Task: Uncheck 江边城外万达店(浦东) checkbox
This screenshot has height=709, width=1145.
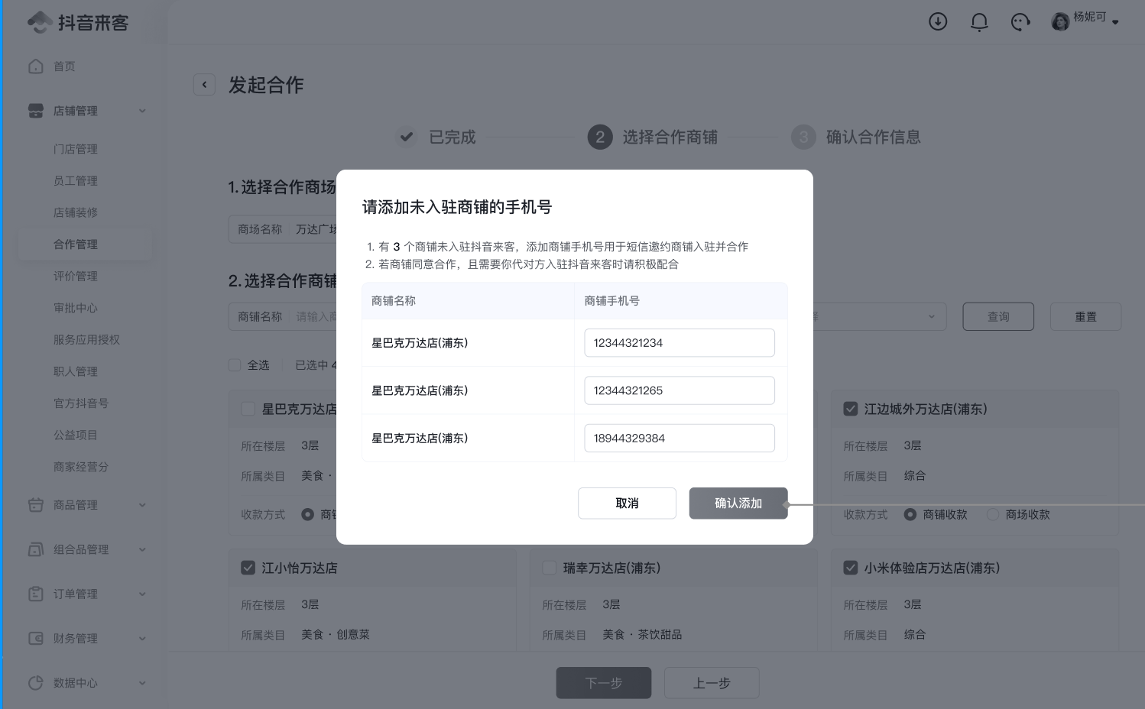Action: pos(850,409)
